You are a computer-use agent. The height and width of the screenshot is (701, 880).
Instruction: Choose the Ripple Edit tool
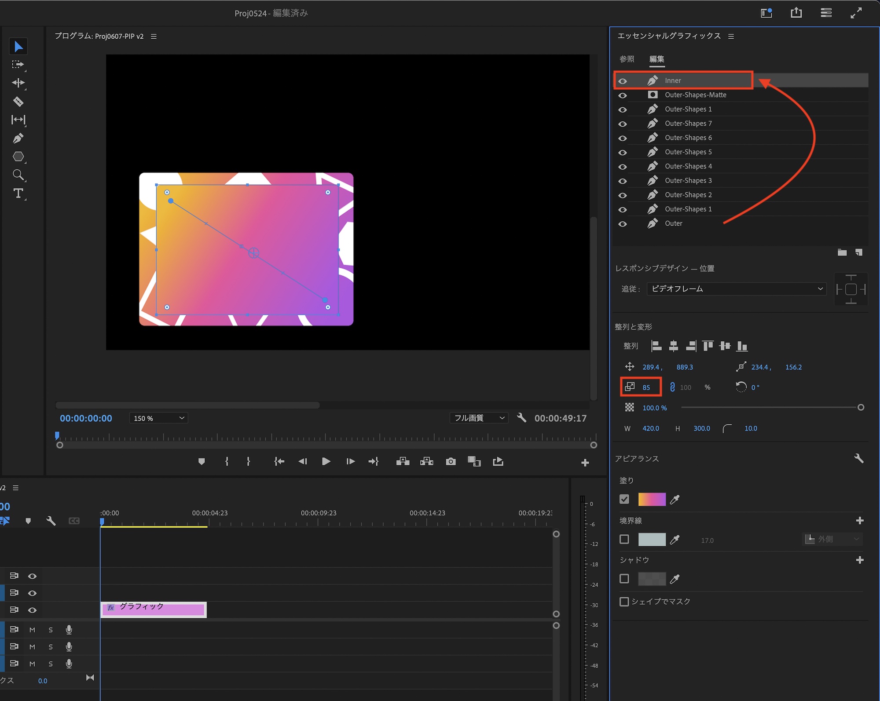click(x=18, y=83)
